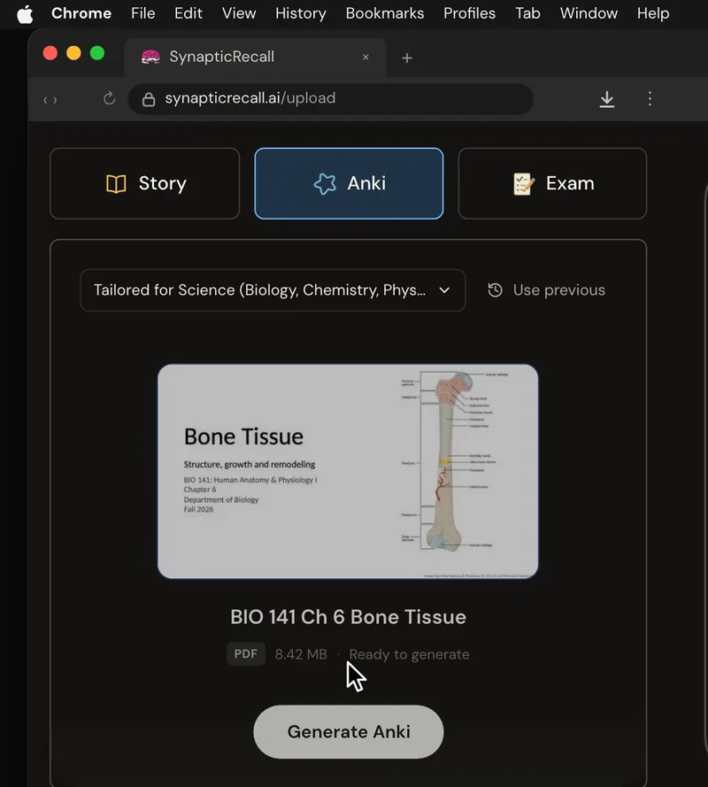Click the lock site-info icon
The width and height of the screenshot is (708, 787).
point(149,99)
